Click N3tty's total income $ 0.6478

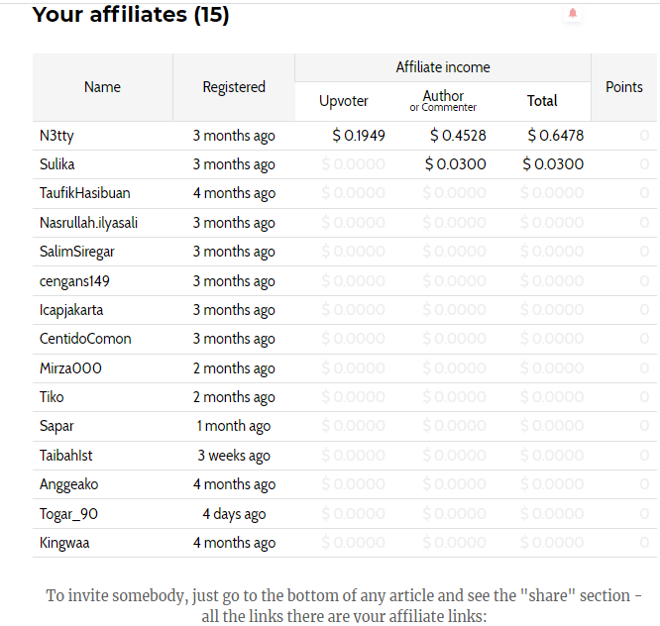click(x=556, y=136)
